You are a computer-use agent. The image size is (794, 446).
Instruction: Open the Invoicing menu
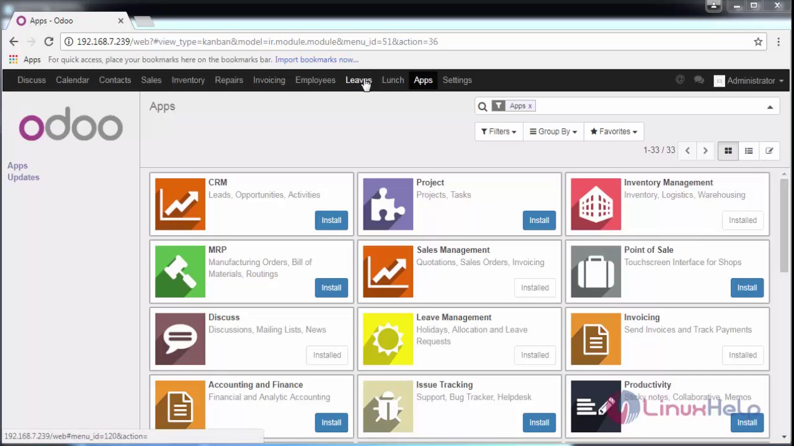(x=269, y=80)
